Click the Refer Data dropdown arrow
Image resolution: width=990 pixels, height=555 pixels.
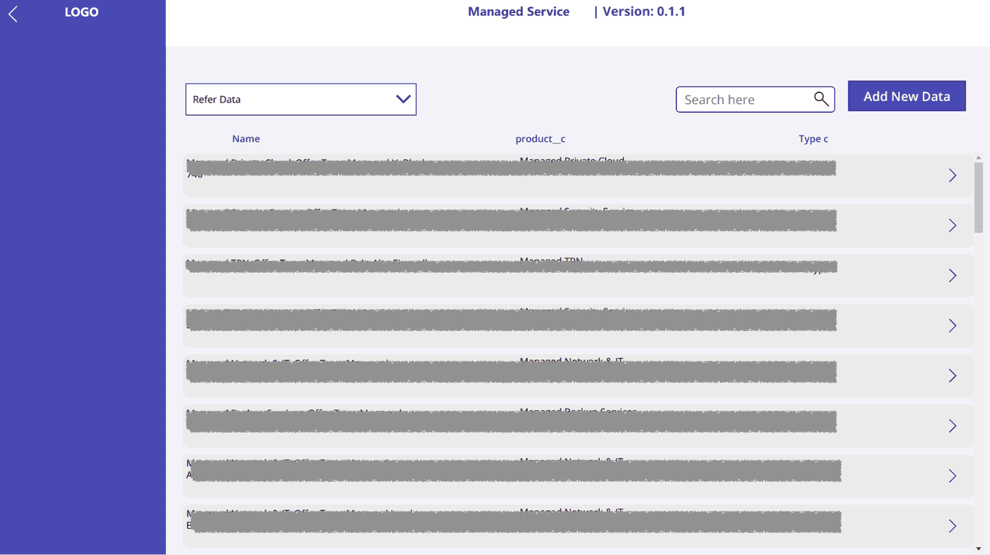click(403, 100)
